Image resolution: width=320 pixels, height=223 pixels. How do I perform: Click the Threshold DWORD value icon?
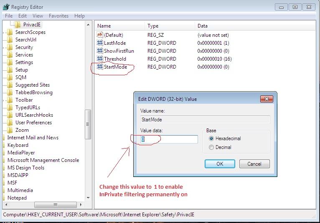[99, 59]
